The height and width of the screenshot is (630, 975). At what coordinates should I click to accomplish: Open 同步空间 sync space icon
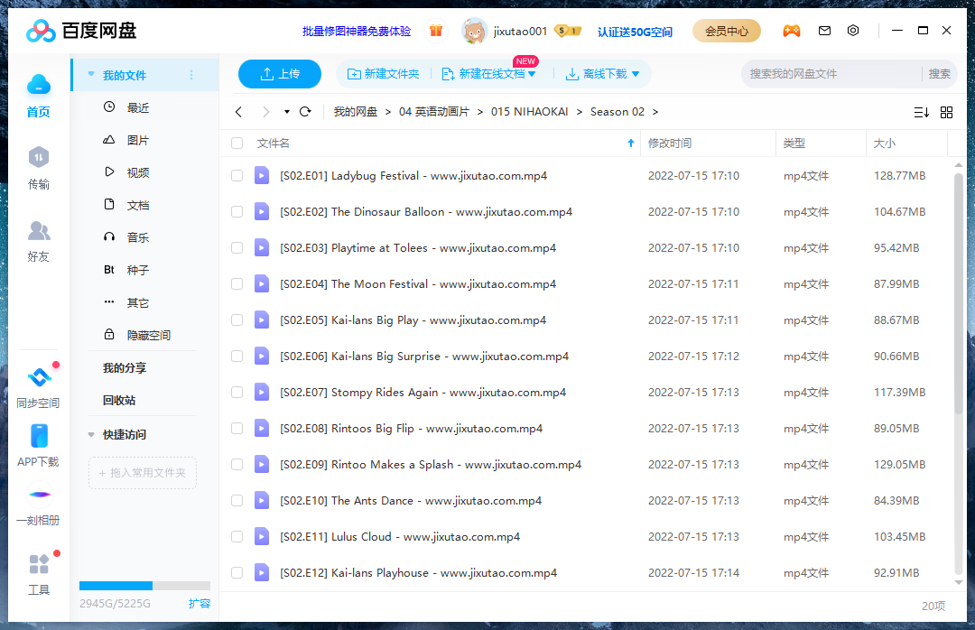[x=38, y=378]
